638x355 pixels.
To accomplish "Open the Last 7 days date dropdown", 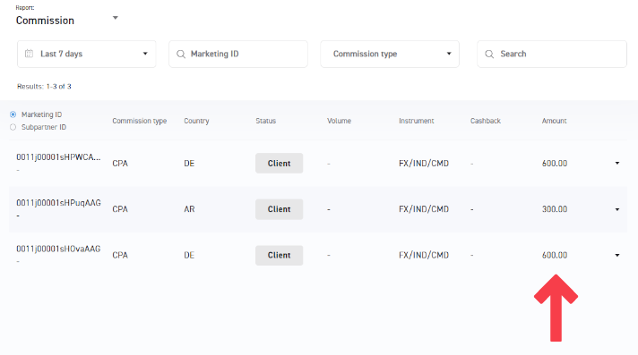I will (x=87, y=54).
